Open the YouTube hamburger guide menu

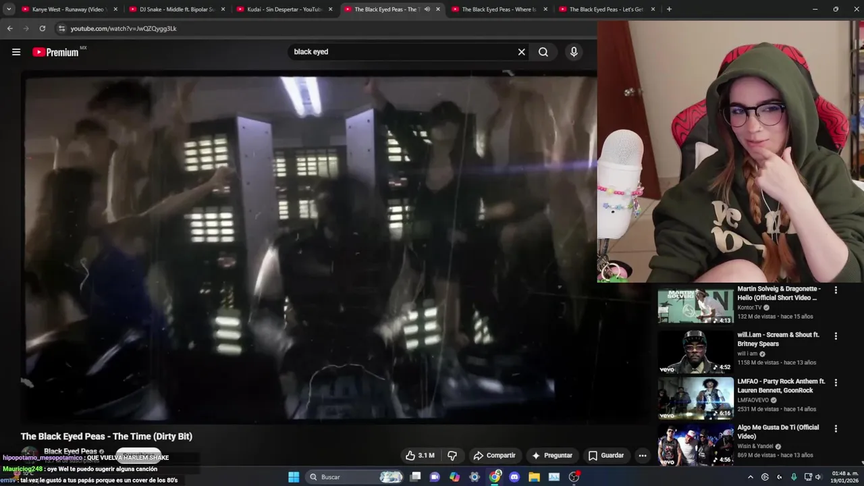click(x=16, y=52)
